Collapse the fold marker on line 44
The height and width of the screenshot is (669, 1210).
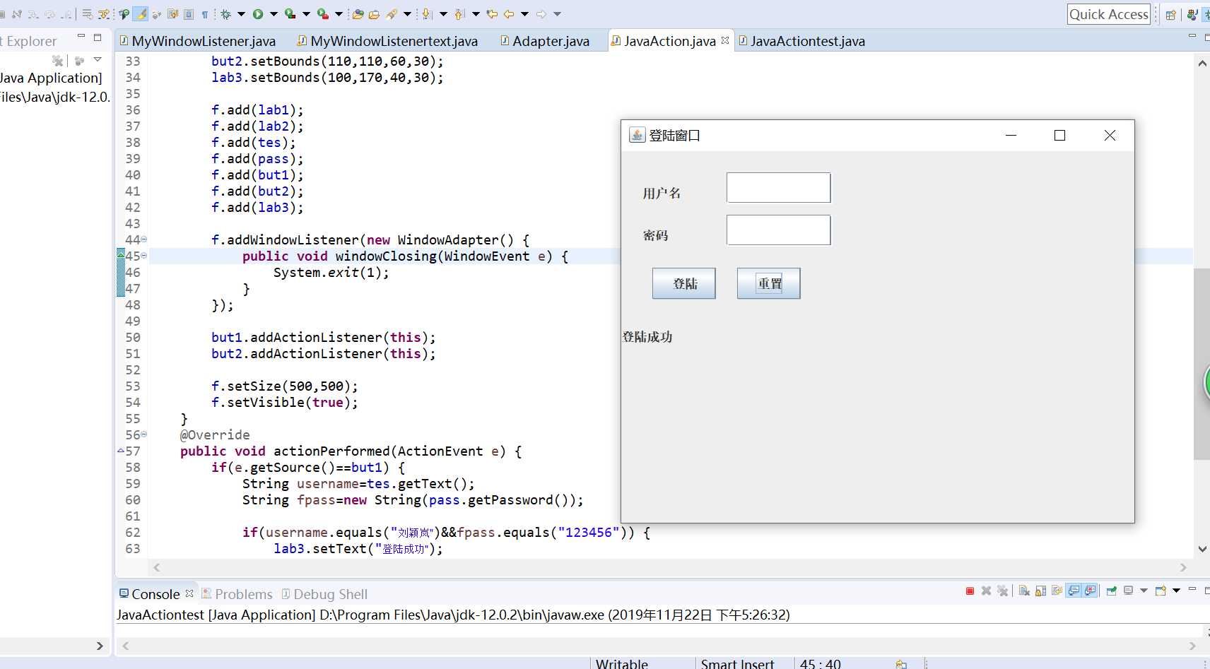(x=144, y=239)
